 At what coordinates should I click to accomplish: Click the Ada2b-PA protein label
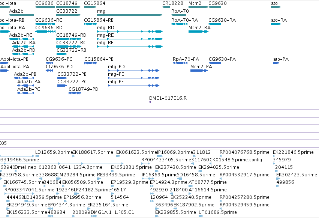pos(29,82)
